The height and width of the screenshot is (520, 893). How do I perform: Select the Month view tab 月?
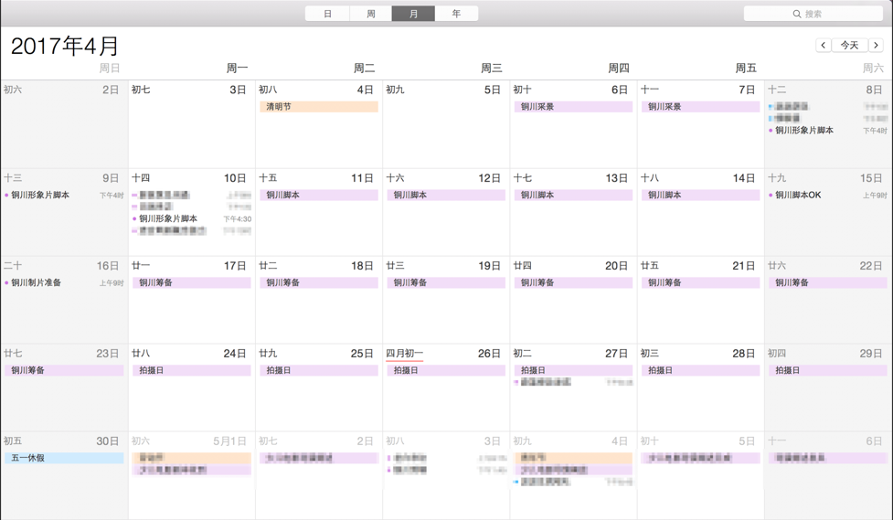pyautogui.click(x=413, y=14)
